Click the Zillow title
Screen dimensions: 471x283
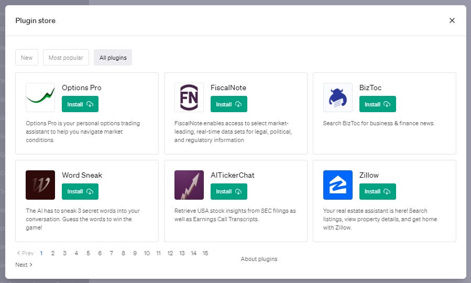(369, 175)
